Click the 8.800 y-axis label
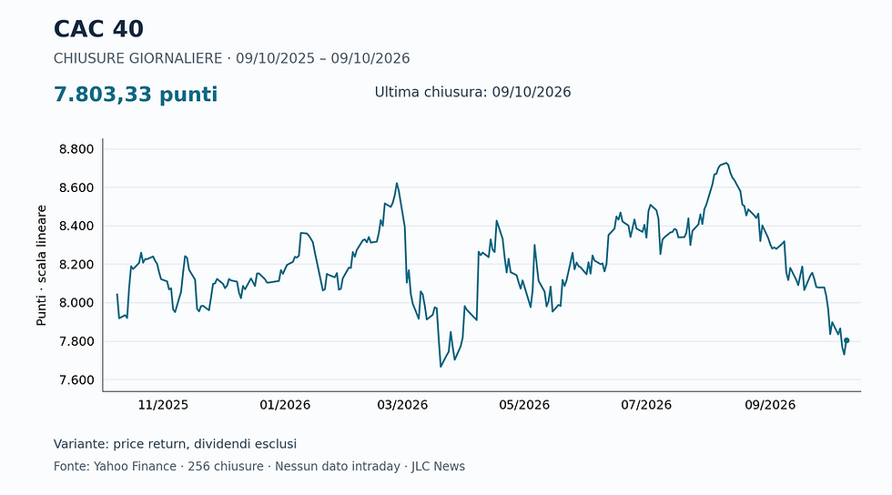This screenshot has width=892, height=495. coord(76,149)
